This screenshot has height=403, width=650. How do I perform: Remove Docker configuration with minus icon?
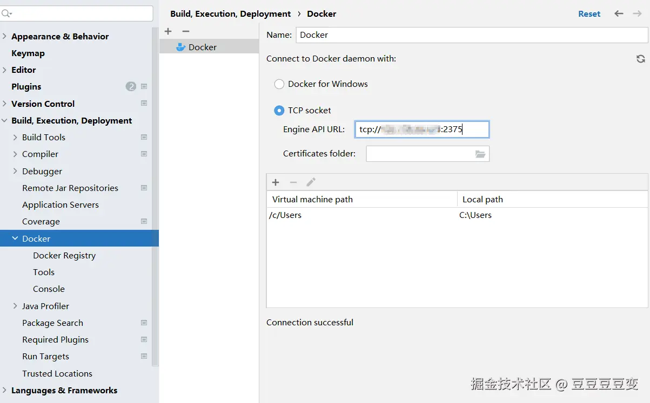(x=185, y=31)
